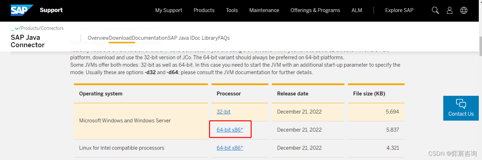The height and width of the screenshot is (160, 482).
Task: Select Linux for Intel compatible processors cell
Action: coord(141,148)
